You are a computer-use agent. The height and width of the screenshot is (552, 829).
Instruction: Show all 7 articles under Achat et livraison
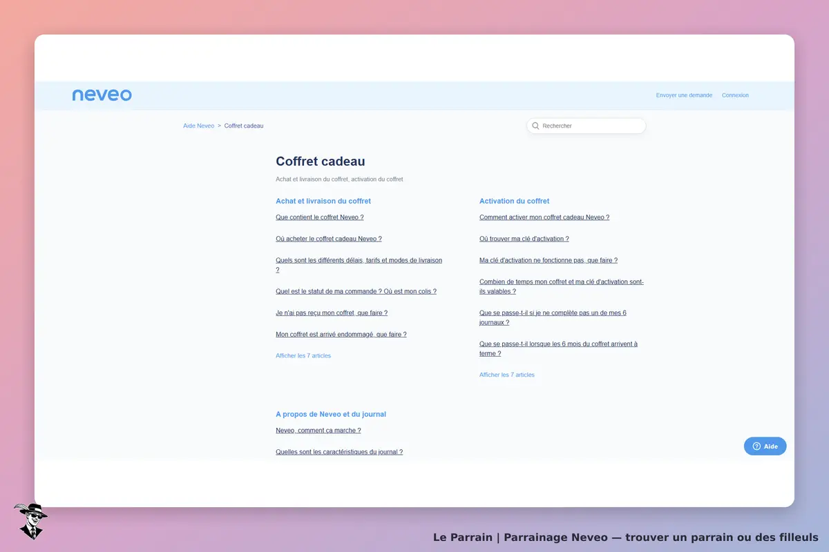pos(303,356)
